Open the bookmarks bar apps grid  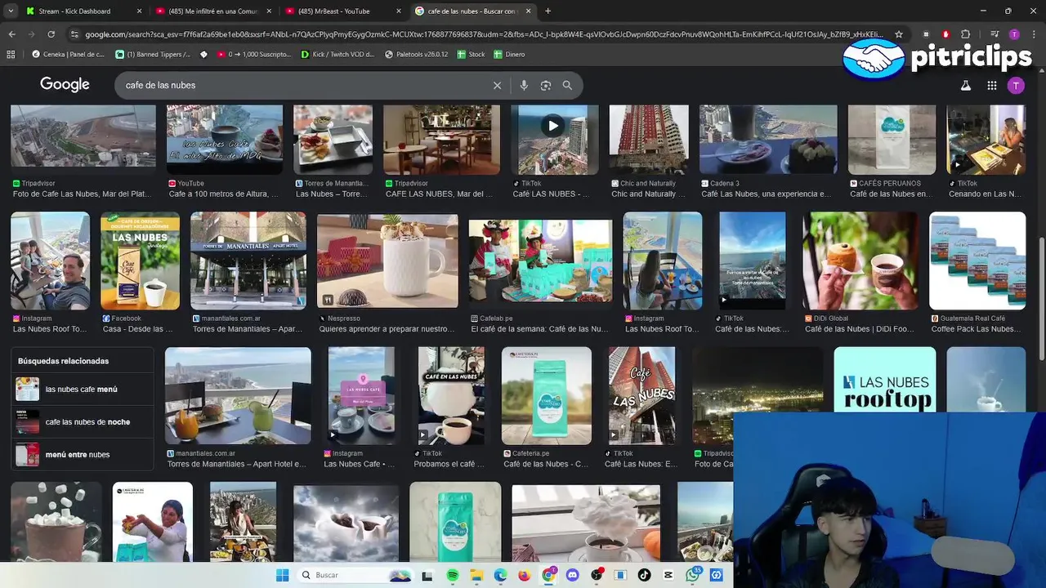coord(11,54)
